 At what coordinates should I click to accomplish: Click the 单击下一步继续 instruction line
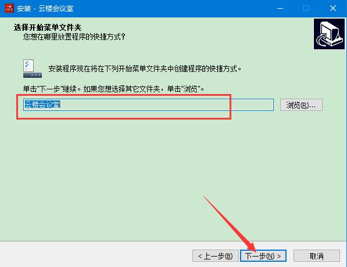pos(113,89)
